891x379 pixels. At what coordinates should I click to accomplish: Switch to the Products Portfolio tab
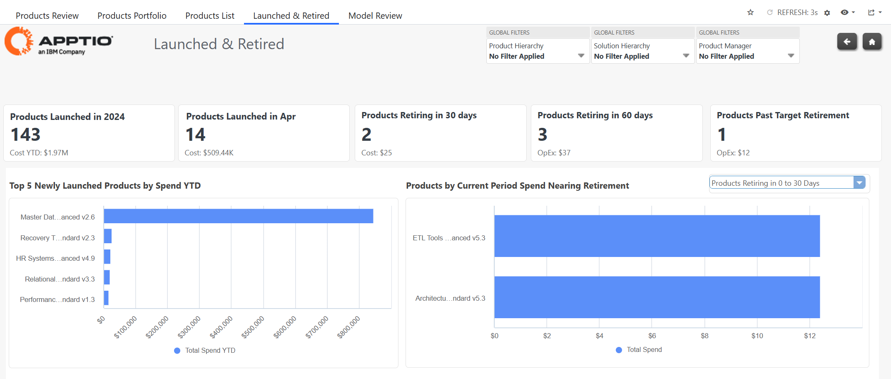pyautogui.click(x=132, y=16)
